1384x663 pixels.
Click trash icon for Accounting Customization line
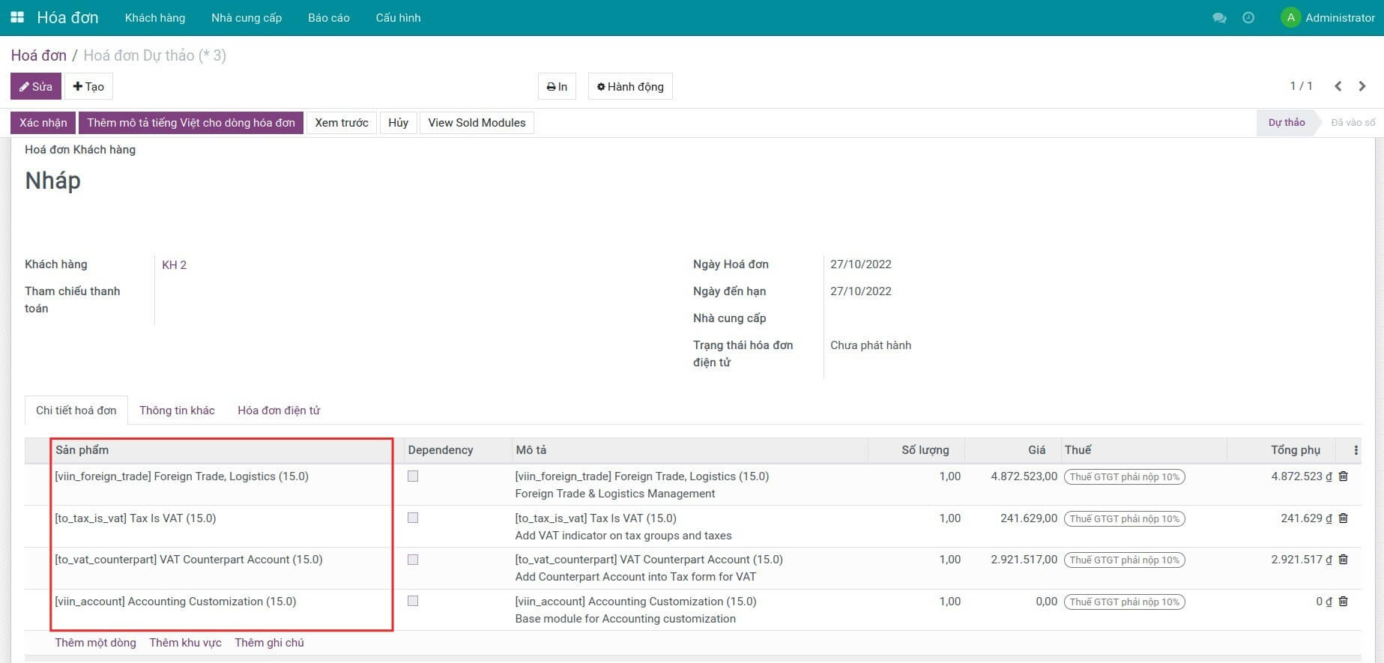point(1344,602)
